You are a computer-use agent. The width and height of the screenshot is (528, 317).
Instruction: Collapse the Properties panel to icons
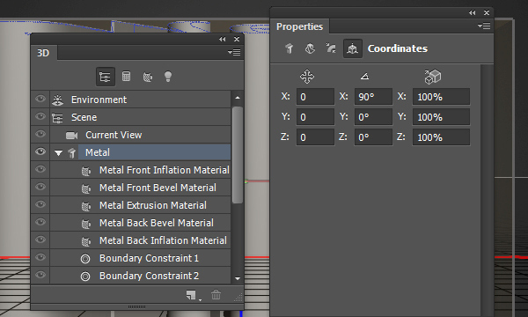tap(472, 13)
